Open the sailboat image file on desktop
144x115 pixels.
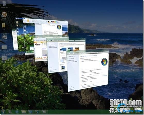(4, 37)
